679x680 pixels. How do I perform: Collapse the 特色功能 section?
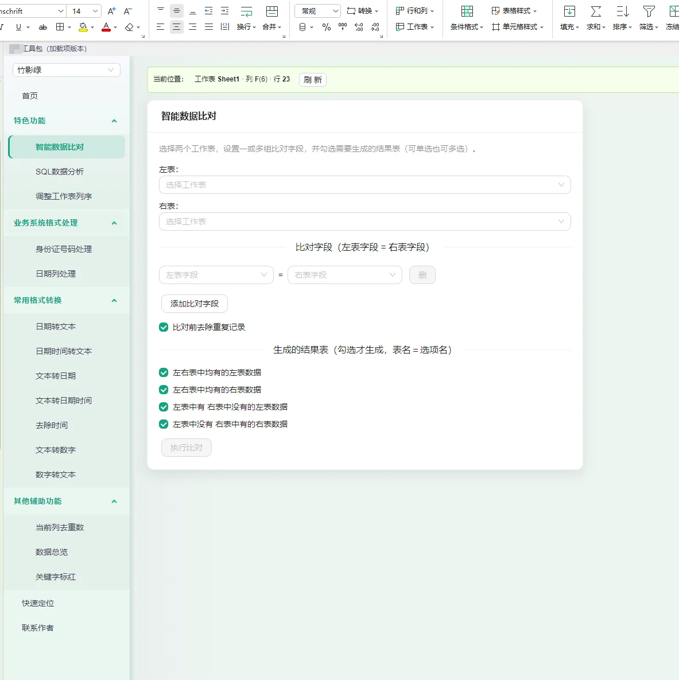(x=114, y=121)
